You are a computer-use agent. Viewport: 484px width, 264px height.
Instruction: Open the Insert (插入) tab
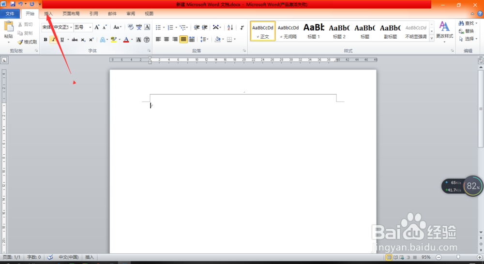point(48,14)
